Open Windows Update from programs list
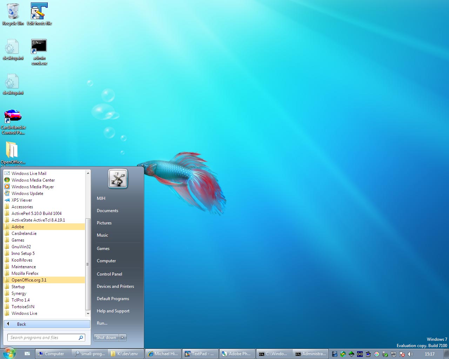Screen dimensions: 449x359 pos(44,193)
